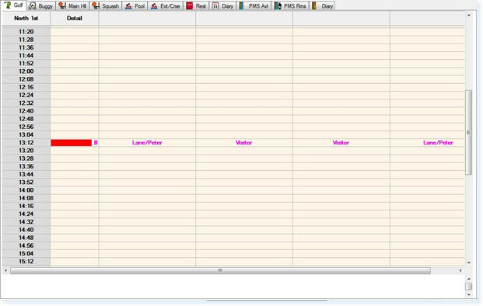
Task: Select the first Visitor booking entry
Action: 243,143
